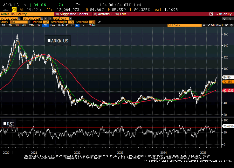Click Val 1.109B value
The height and width of the screenshot is (168, 234).
pos(171,10)
